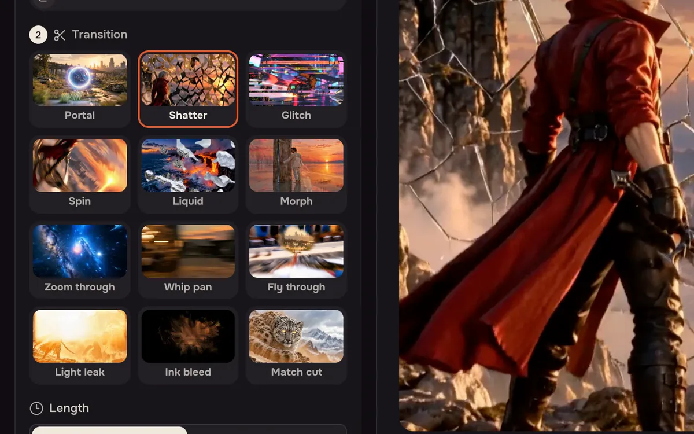Choose the Shatter transition
Screen dimensions: 694x434
188,89
